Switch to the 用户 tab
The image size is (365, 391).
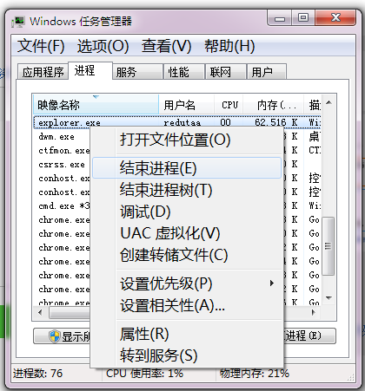coord(267,72)
